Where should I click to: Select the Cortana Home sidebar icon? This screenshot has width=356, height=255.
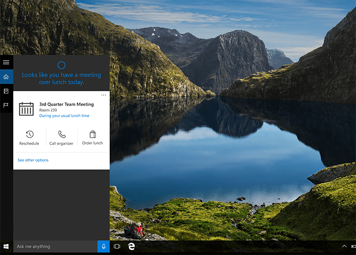pyautogui.click(x=6, y=77)
